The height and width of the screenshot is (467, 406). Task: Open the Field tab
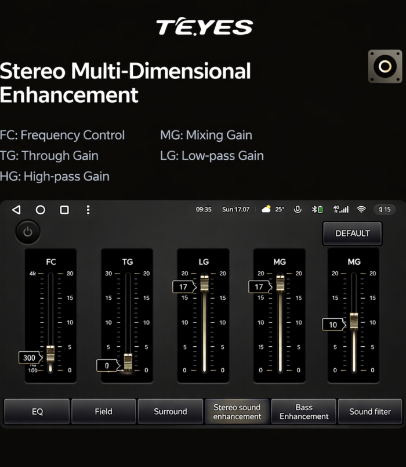(x=103, y=411)
